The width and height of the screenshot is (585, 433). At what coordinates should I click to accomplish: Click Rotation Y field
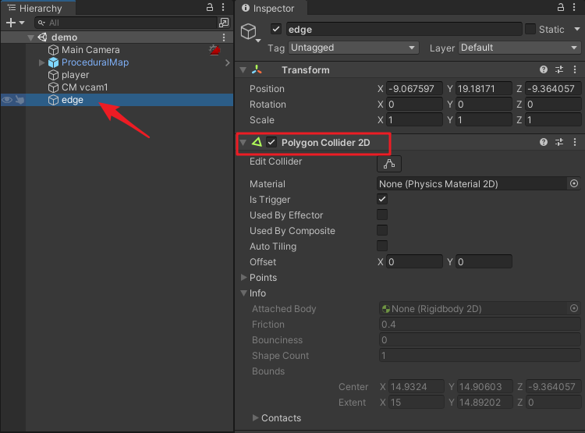click(484, 105)
